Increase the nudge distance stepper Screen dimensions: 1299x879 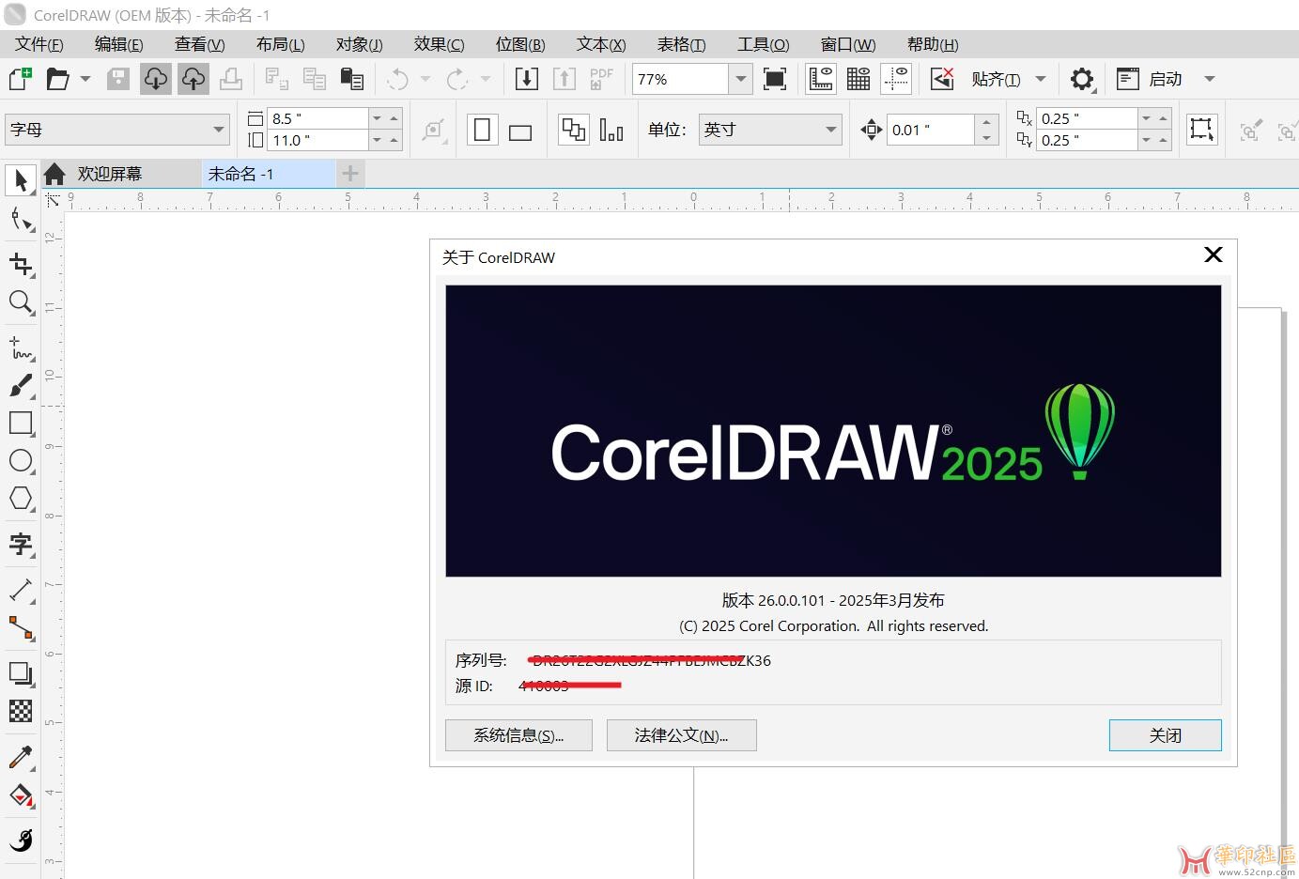(986, 122)
